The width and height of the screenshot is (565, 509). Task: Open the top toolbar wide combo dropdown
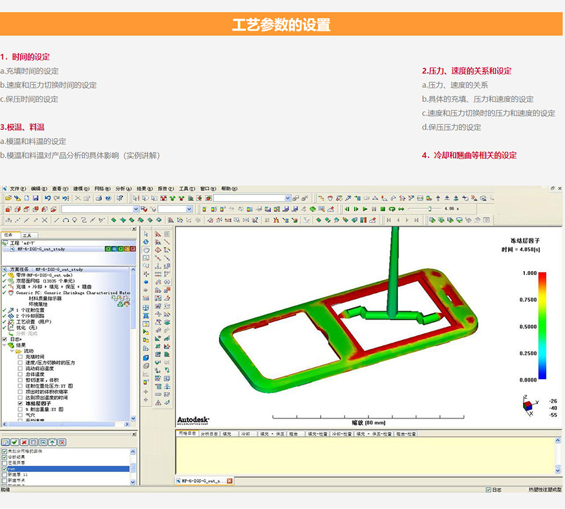(288, 198)
